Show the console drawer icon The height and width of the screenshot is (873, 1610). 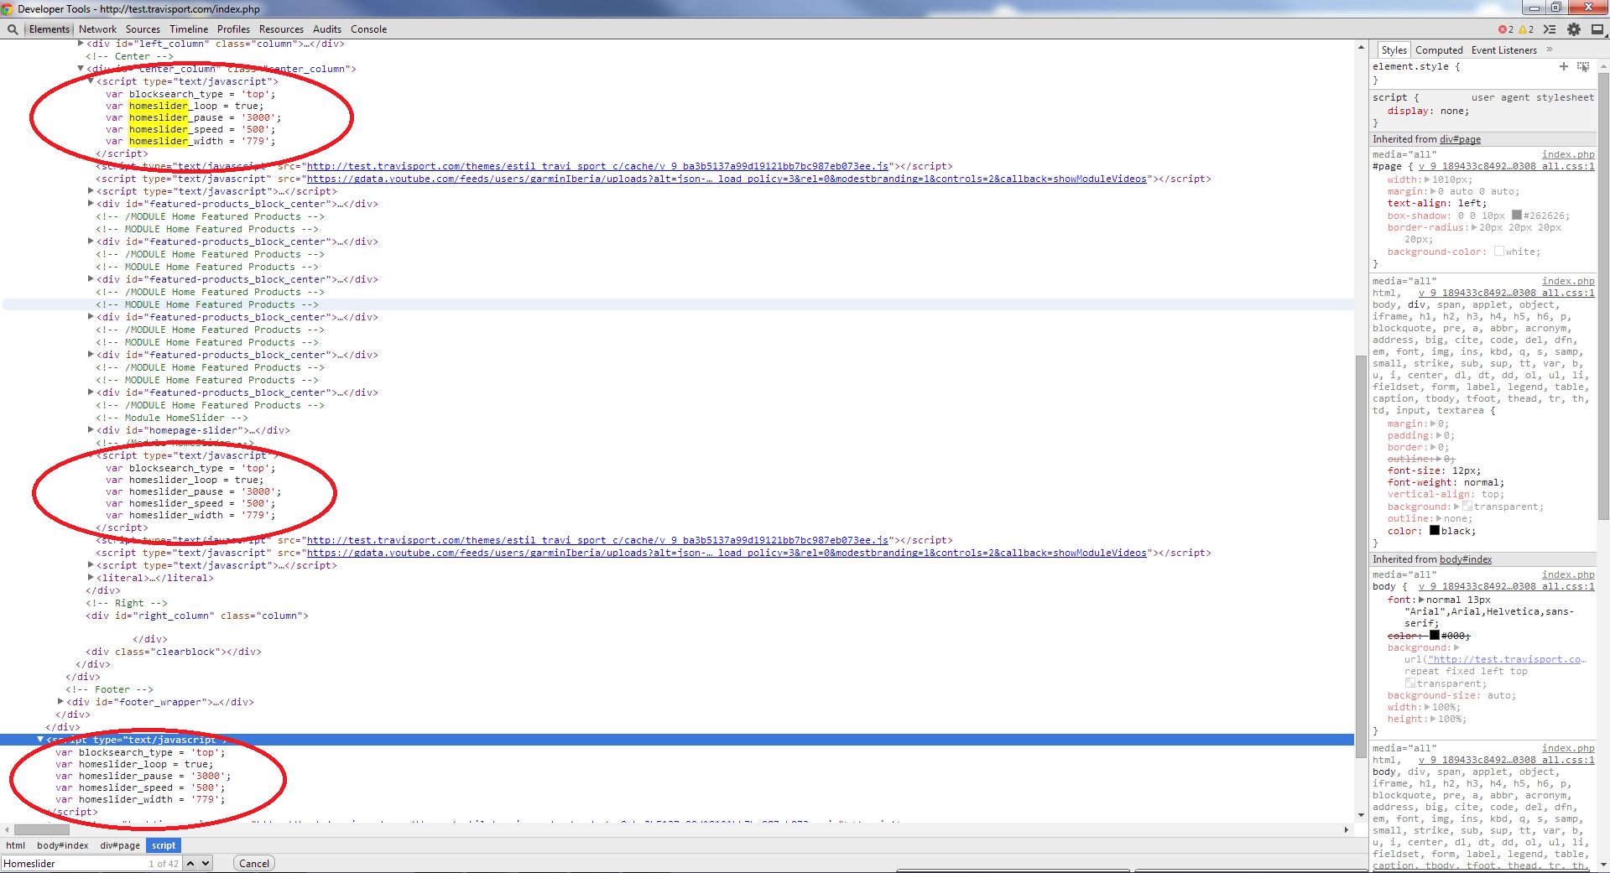tap(1550, 29)
